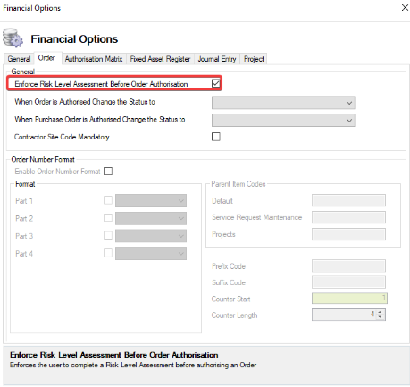The height and width of the screenshot is (387, 410).
Task: Expand When Purchase Order is Authorised dropdown
Action: pos(283,121)
